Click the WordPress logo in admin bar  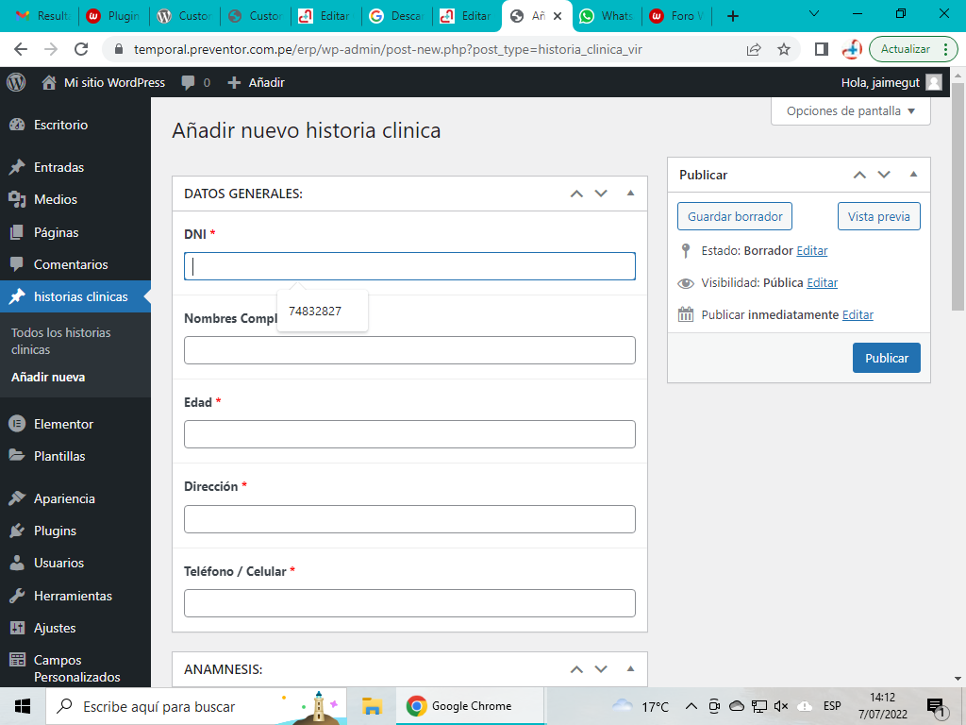(16, 83)
